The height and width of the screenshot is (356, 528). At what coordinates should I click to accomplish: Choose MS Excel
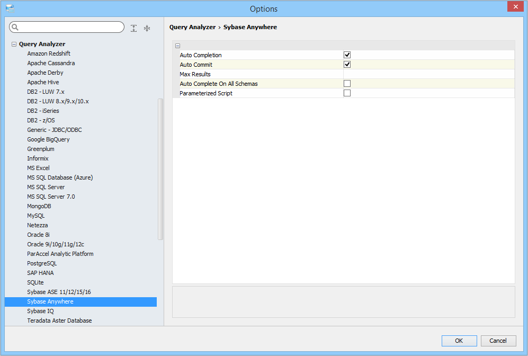pyautogui.click(x=38, y=168)
